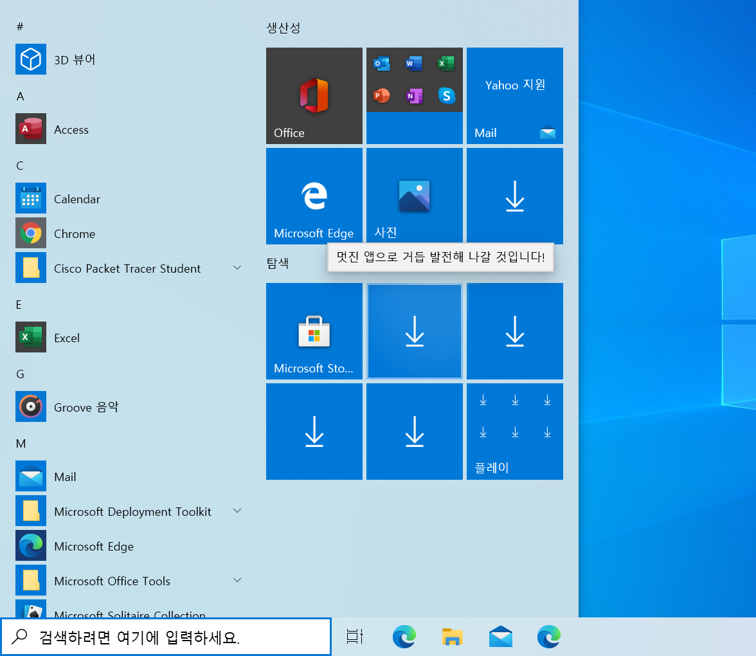The height and width of the screenshot is (656, 756).
Task: Click the search box on the taskbar
Action: pos(166,637)
